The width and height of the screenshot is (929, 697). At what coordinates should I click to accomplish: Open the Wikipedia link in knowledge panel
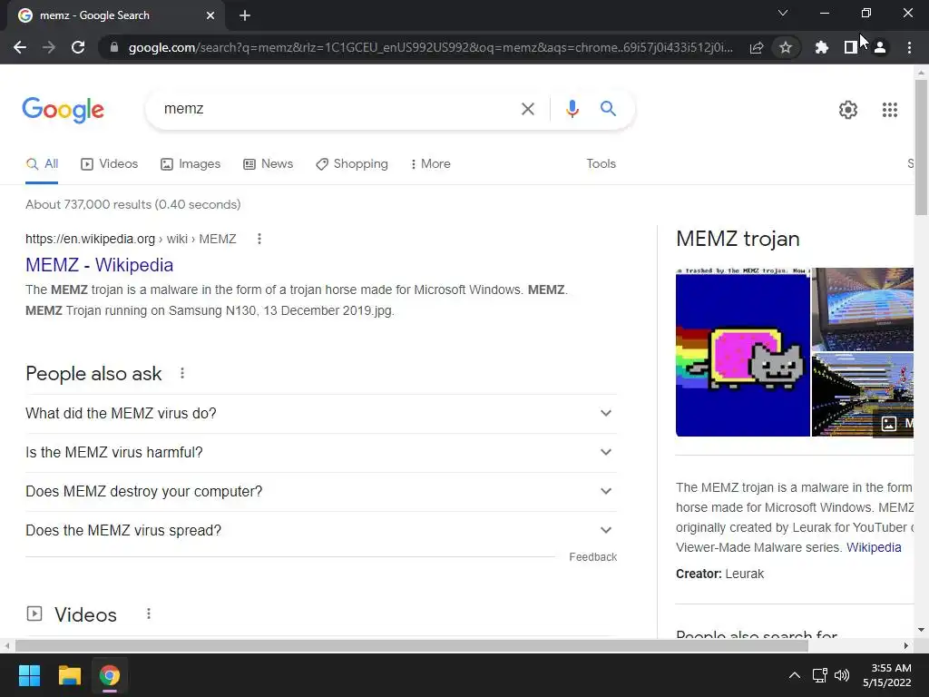tap(874, 547)
